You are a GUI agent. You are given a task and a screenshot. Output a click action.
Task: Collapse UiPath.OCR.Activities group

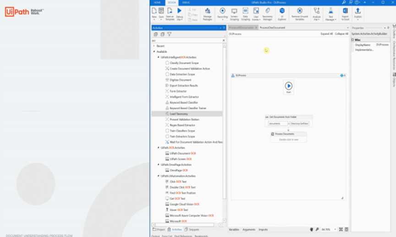pos(158,148)
